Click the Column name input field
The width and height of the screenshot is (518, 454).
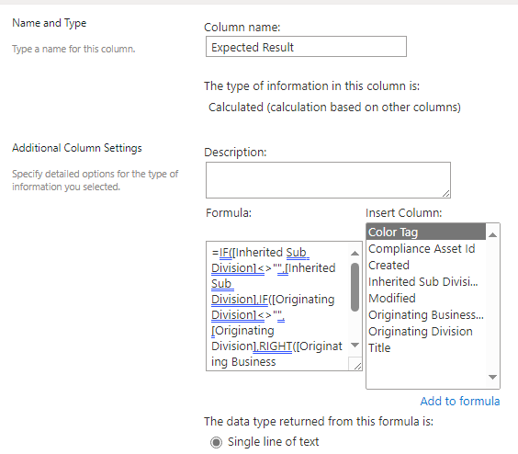(306, 47)
